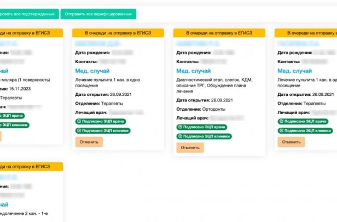The width and height of the screenshot is (337, 222).
Task: Click check icon on Ортодонты card's ЭЦП врача badge
Action: (x=180, y=127)
